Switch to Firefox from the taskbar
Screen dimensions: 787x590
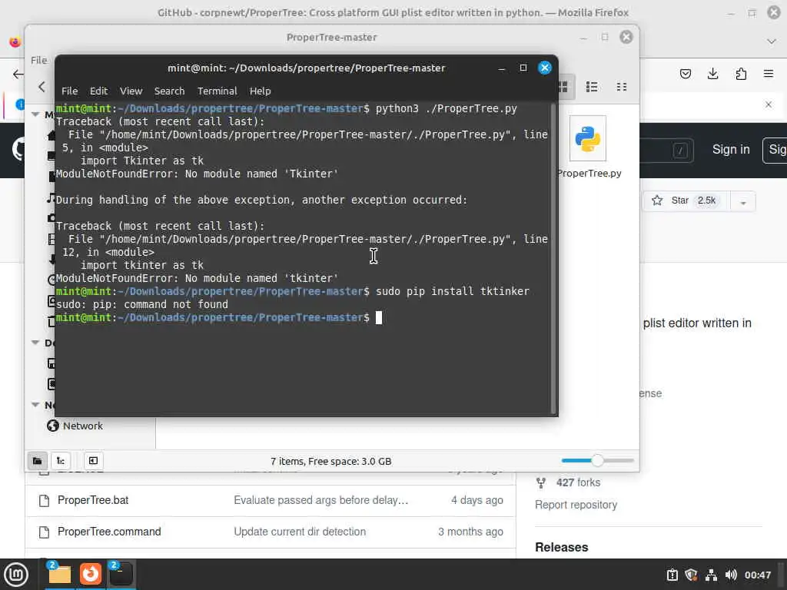[x=91, y=574]
